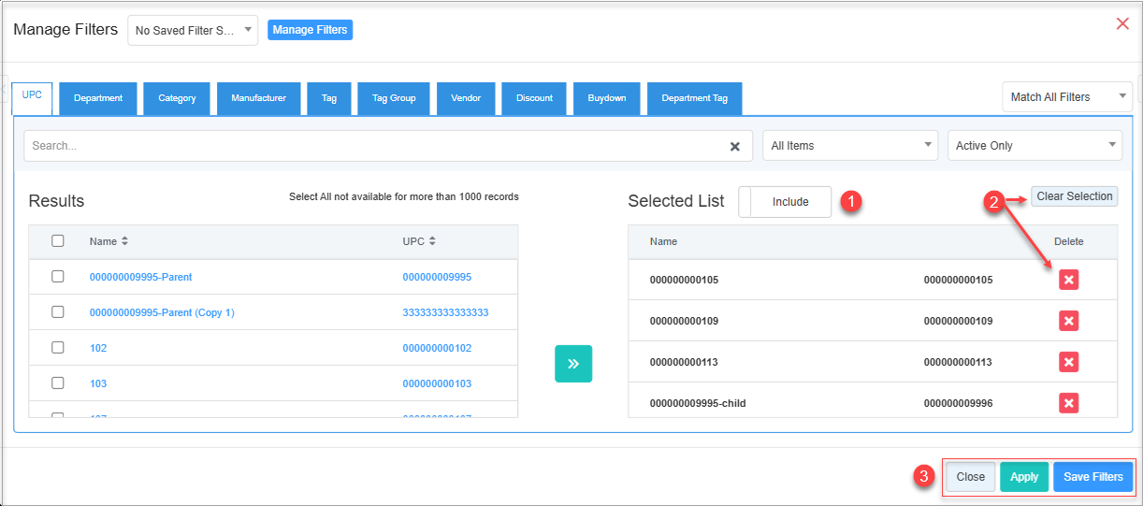
Task: Tick checkbox for 000000009995-Parent row
Action: pos(58,277)
